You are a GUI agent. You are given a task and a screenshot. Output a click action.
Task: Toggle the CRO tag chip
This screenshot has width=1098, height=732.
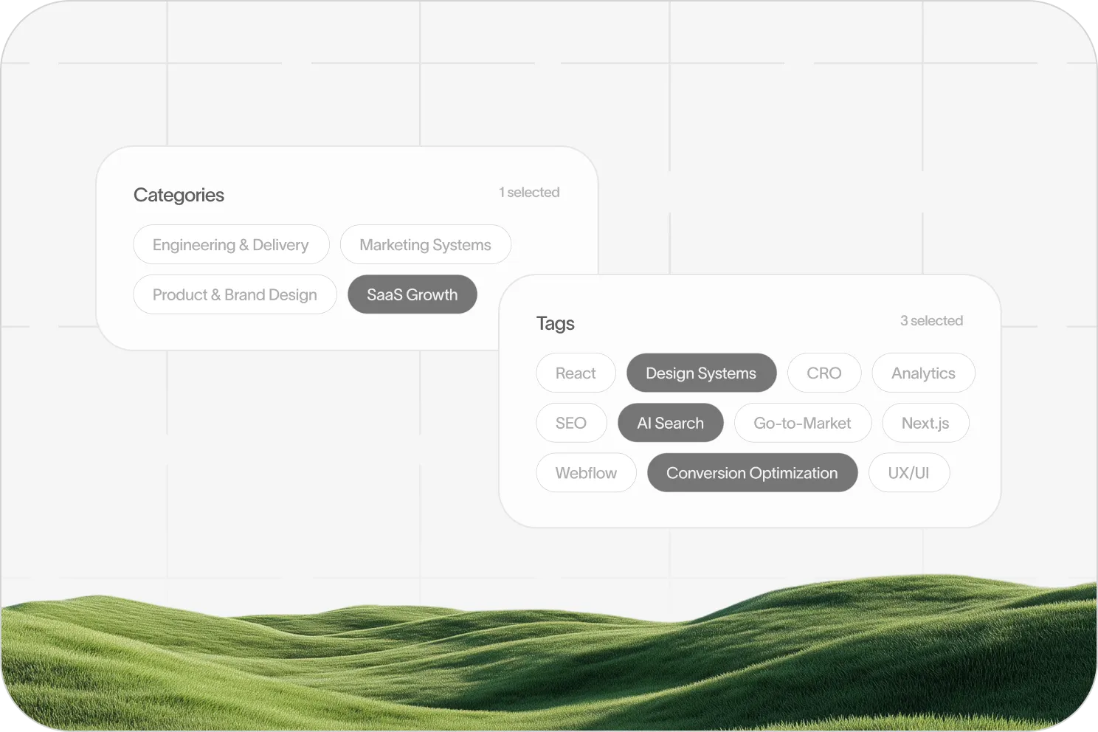point(823,373)
